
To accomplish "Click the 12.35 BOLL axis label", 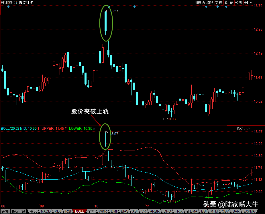I will [x=258, y=155].
